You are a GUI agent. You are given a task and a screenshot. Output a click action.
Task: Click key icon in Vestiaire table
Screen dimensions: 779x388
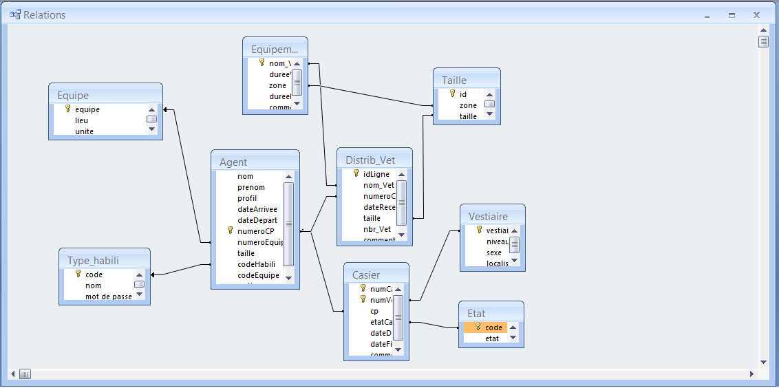tap(480, 230)
